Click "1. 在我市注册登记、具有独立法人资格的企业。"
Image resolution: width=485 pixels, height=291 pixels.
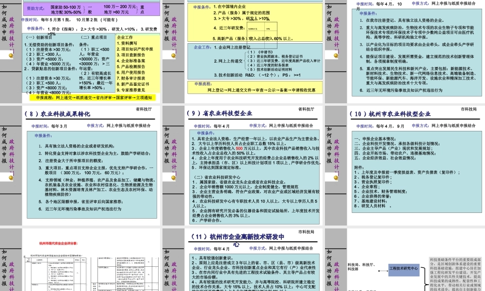click(402, 20)
